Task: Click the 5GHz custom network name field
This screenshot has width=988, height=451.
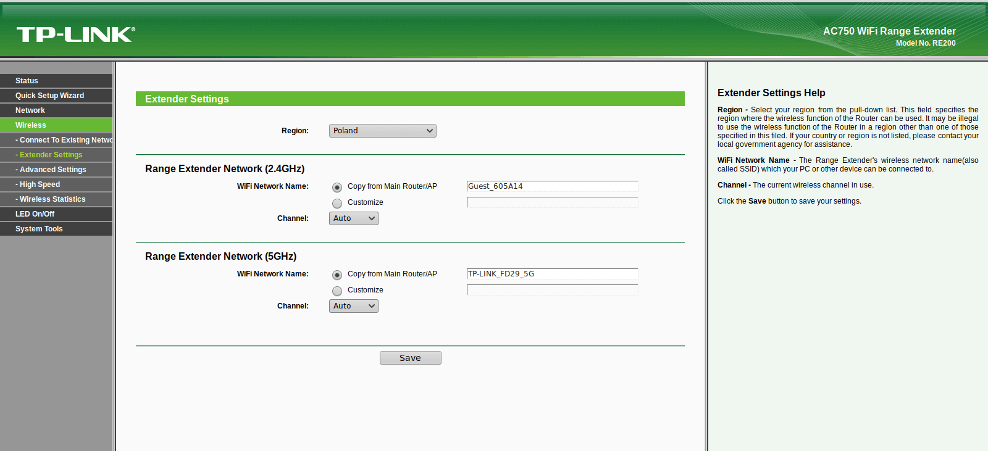Action: click(552, 290)
